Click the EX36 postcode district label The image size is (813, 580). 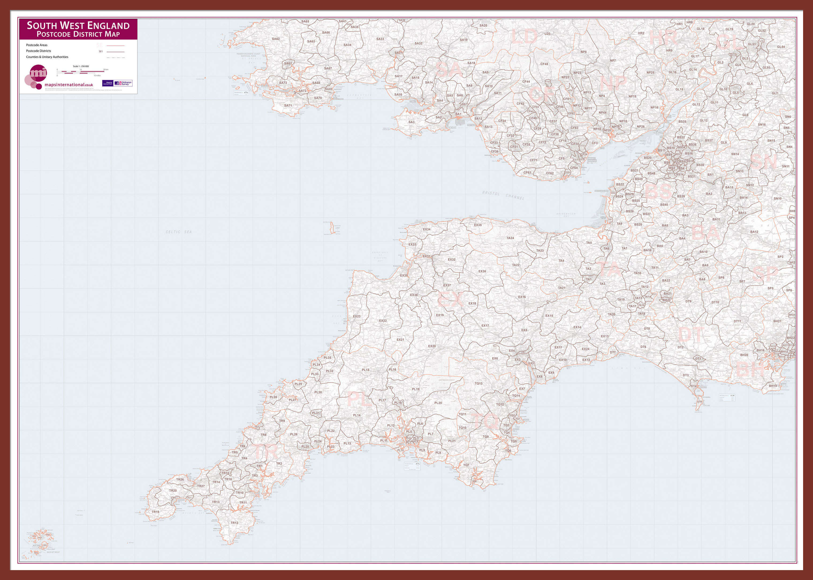click(482, 271)
